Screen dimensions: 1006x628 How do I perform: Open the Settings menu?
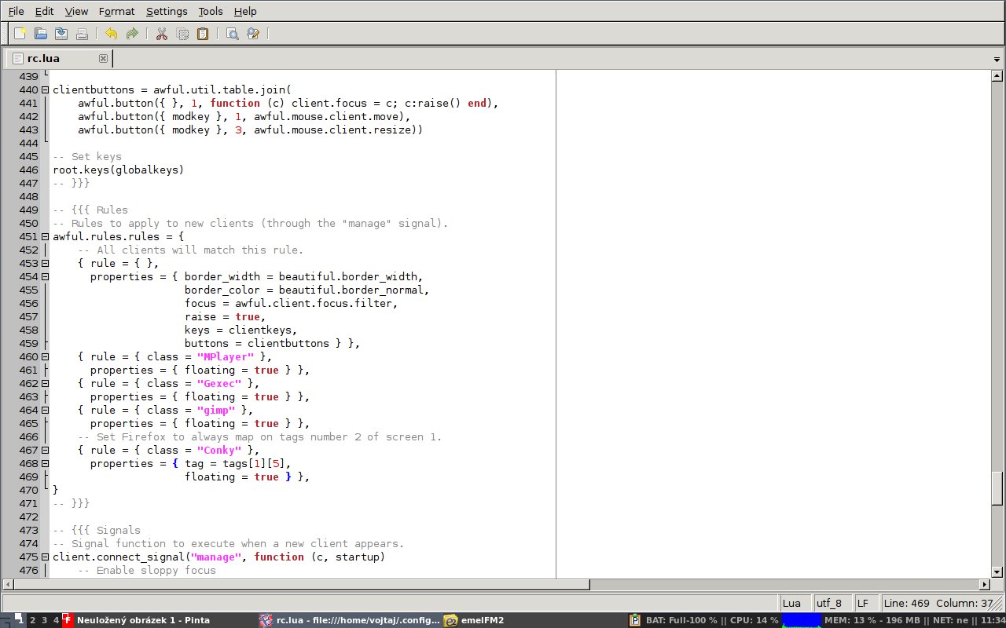tap(167, 11)
